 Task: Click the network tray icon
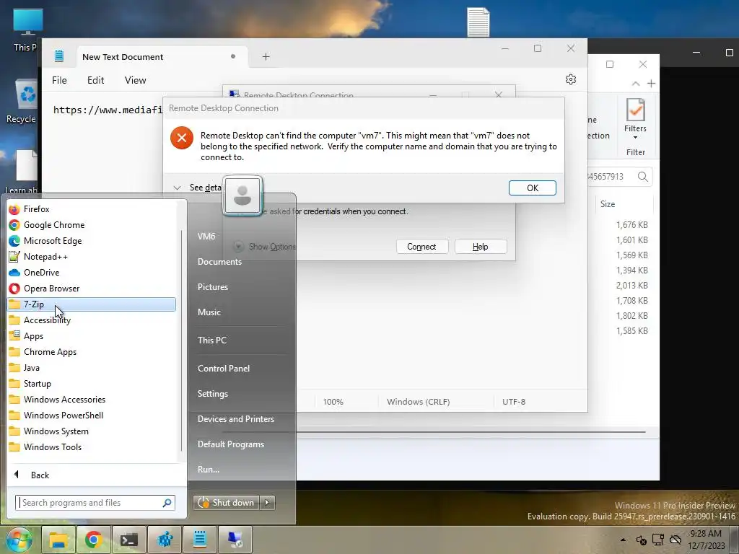point(658,540)
